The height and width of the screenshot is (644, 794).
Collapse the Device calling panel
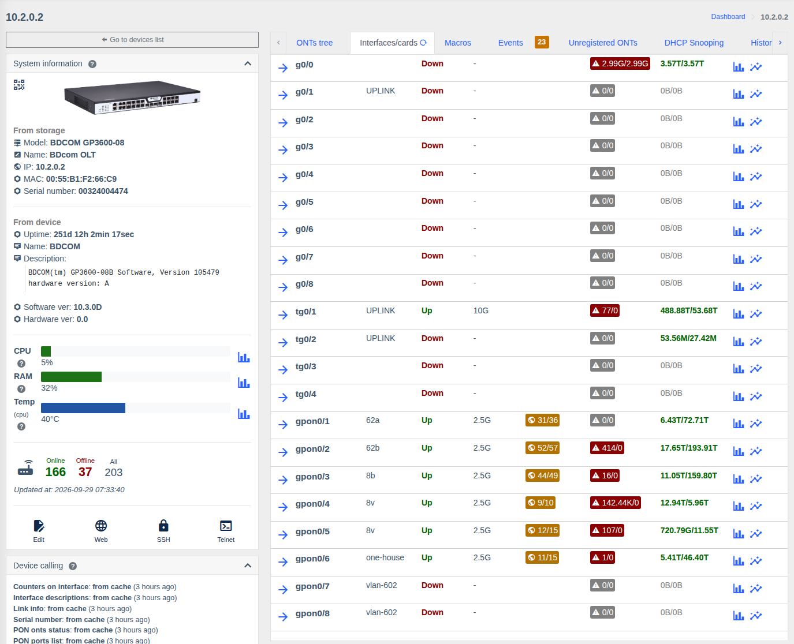248,566
